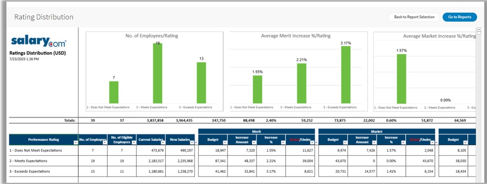The image size is (487, 184).
Task: Click the 2,183,517 current salaries cell
Action: pyautogui.click(x=151, y=161)
